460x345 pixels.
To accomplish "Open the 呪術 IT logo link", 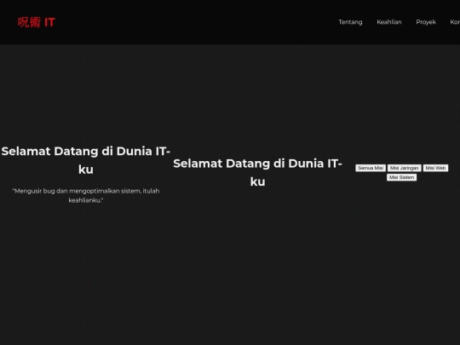I will pos(37,22).
